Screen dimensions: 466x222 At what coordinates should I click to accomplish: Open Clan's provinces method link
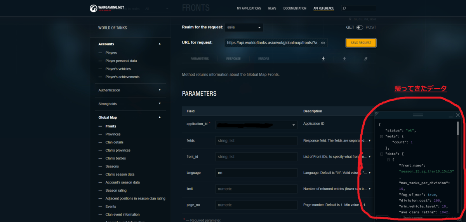pos(118,150)
